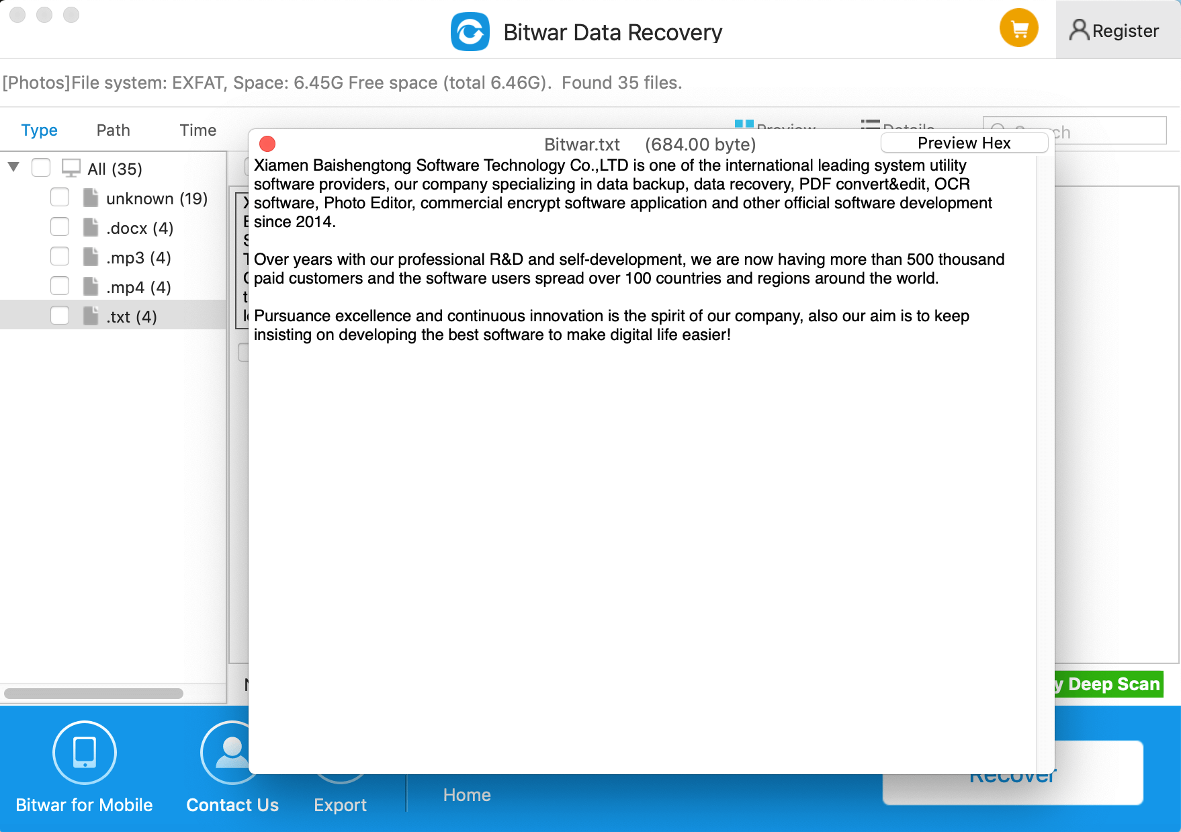Close the Bitwar.txt preview with red button

267,144
